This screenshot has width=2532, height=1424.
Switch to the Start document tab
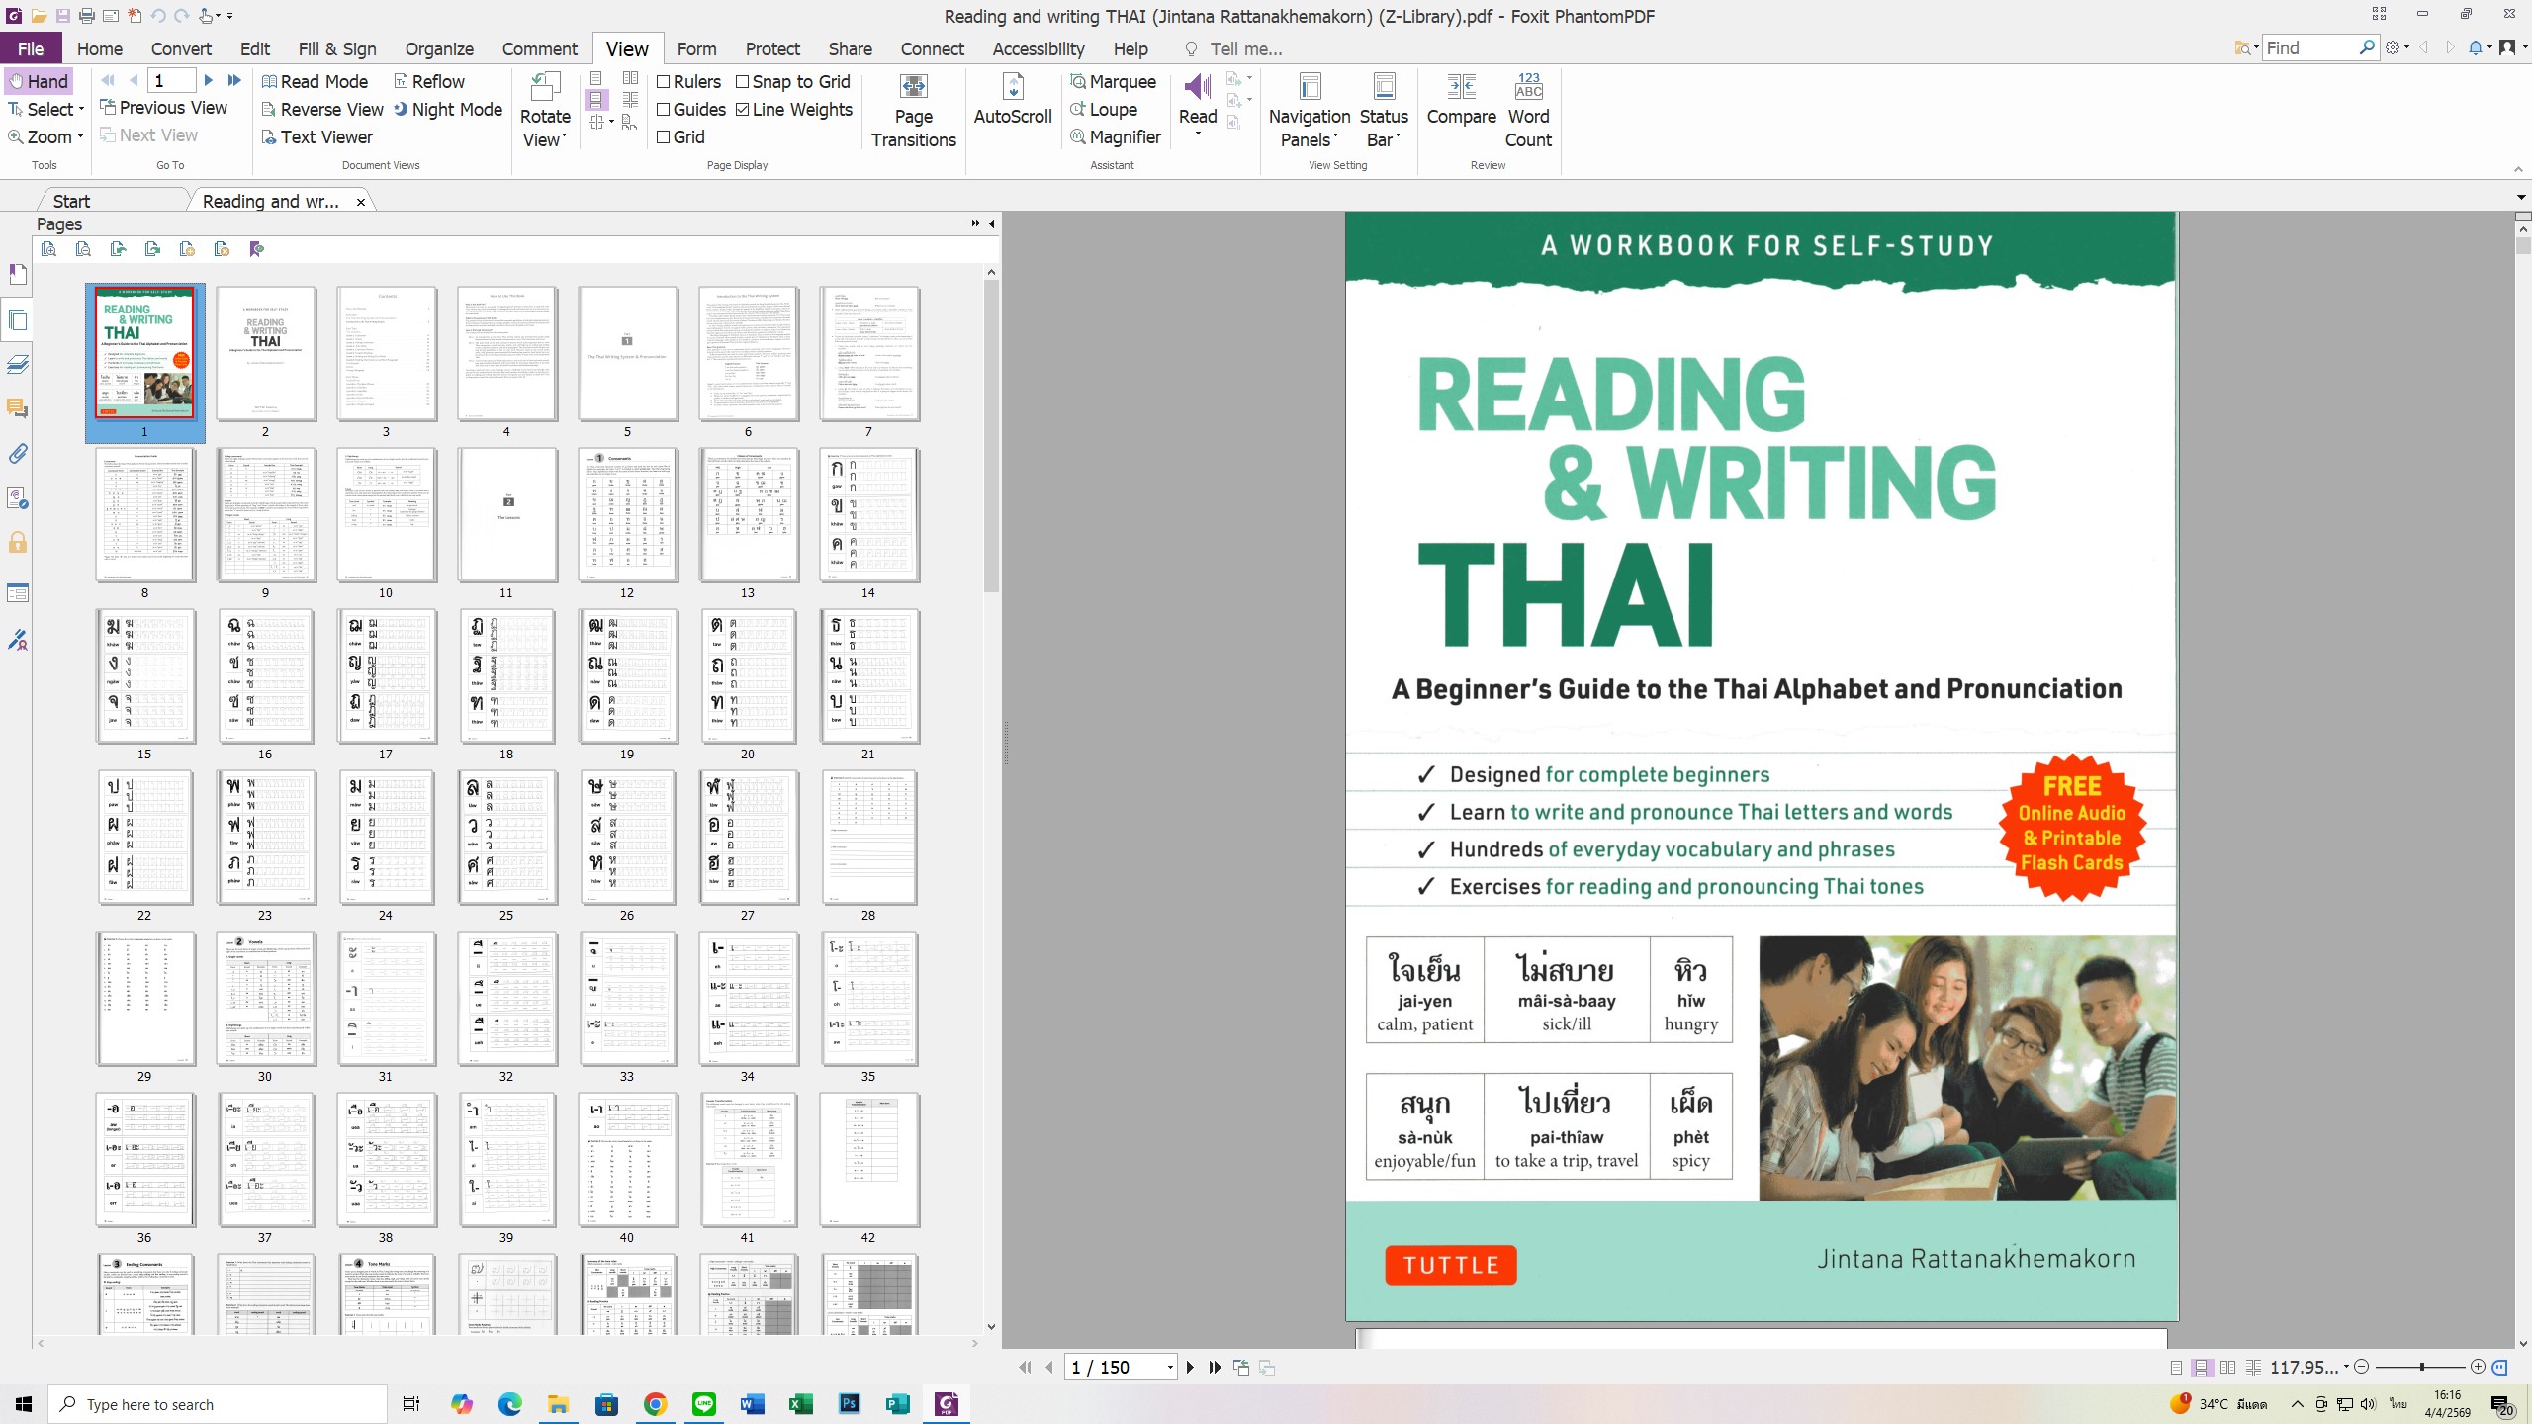pyautogui.click(x=71, y=201)
